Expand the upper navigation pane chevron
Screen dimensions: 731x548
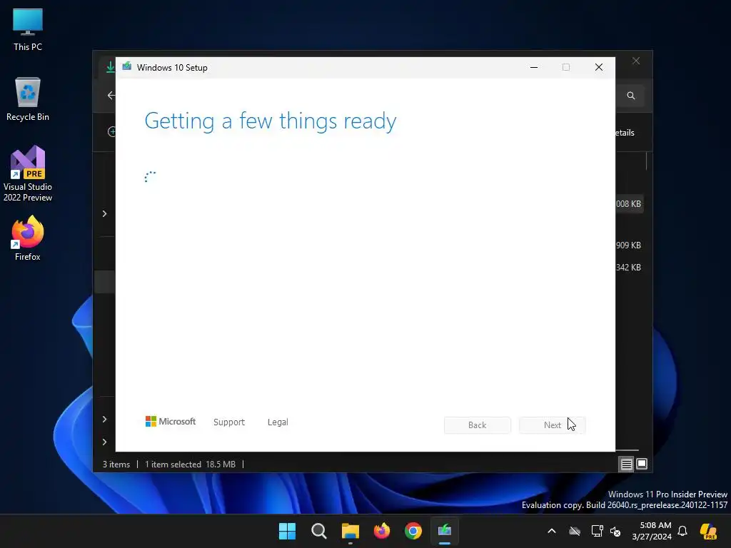[x=104, y=214]
